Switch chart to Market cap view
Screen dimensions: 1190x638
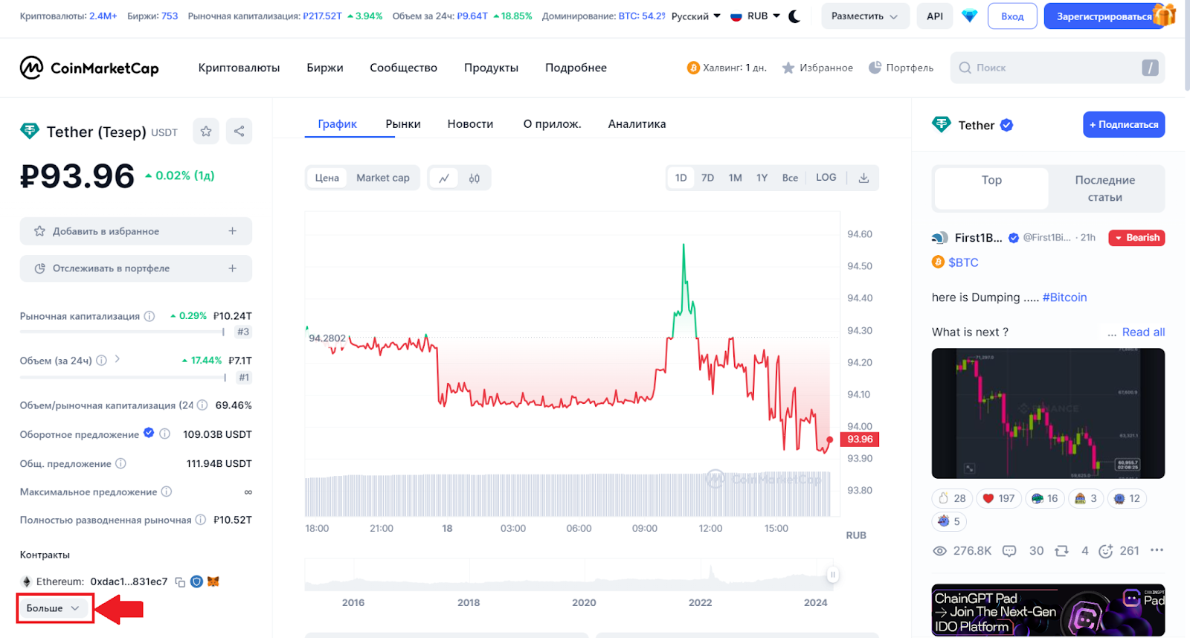[382, 178]
